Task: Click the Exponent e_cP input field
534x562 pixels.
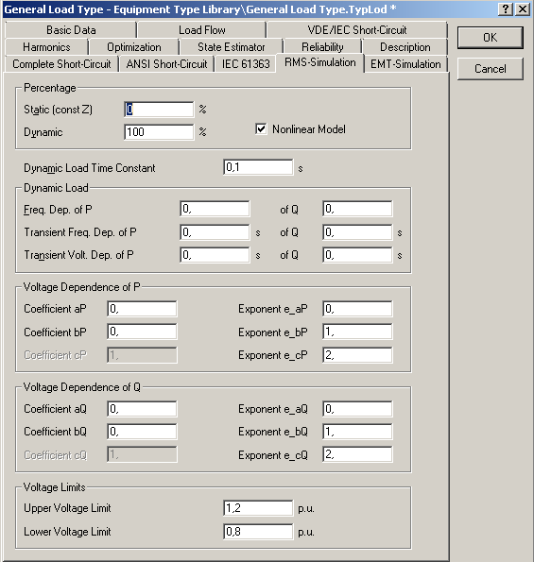Action: pyautogui.click(x=357, y=355)
